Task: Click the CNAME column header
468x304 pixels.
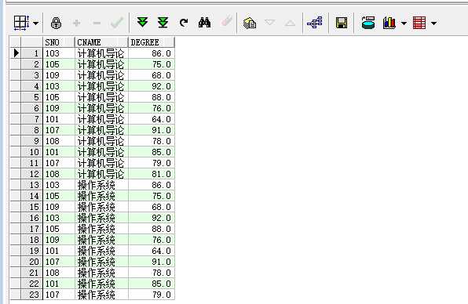Action: [x=101, y=42]
